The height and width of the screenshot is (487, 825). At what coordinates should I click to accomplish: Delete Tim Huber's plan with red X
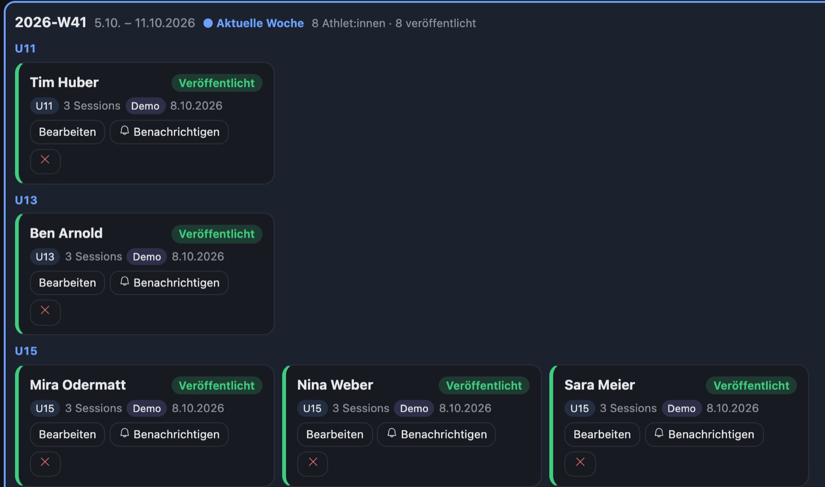(45, 161)
